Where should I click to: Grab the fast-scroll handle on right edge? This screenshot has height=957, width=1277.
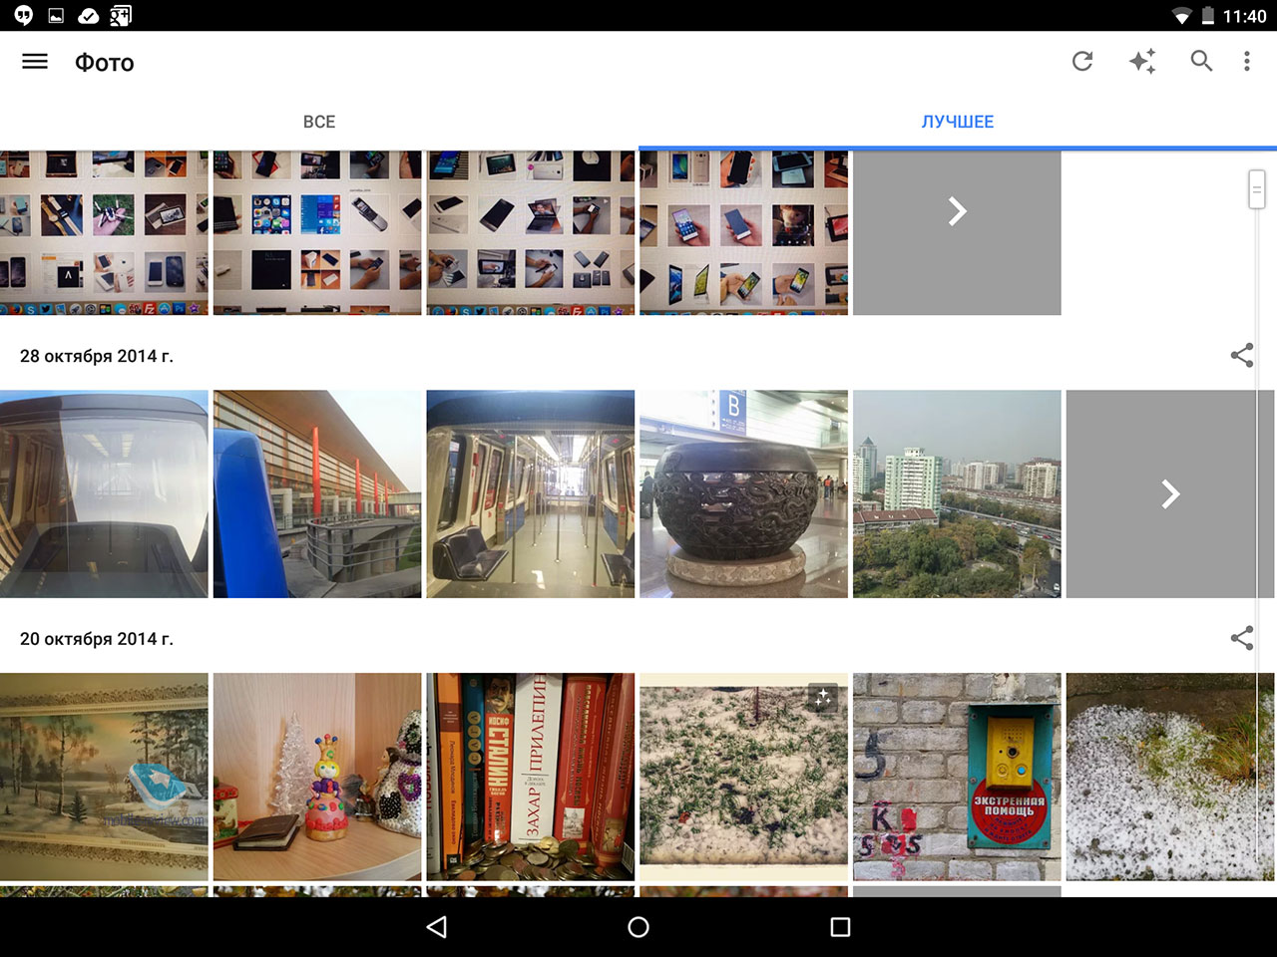1257,188
